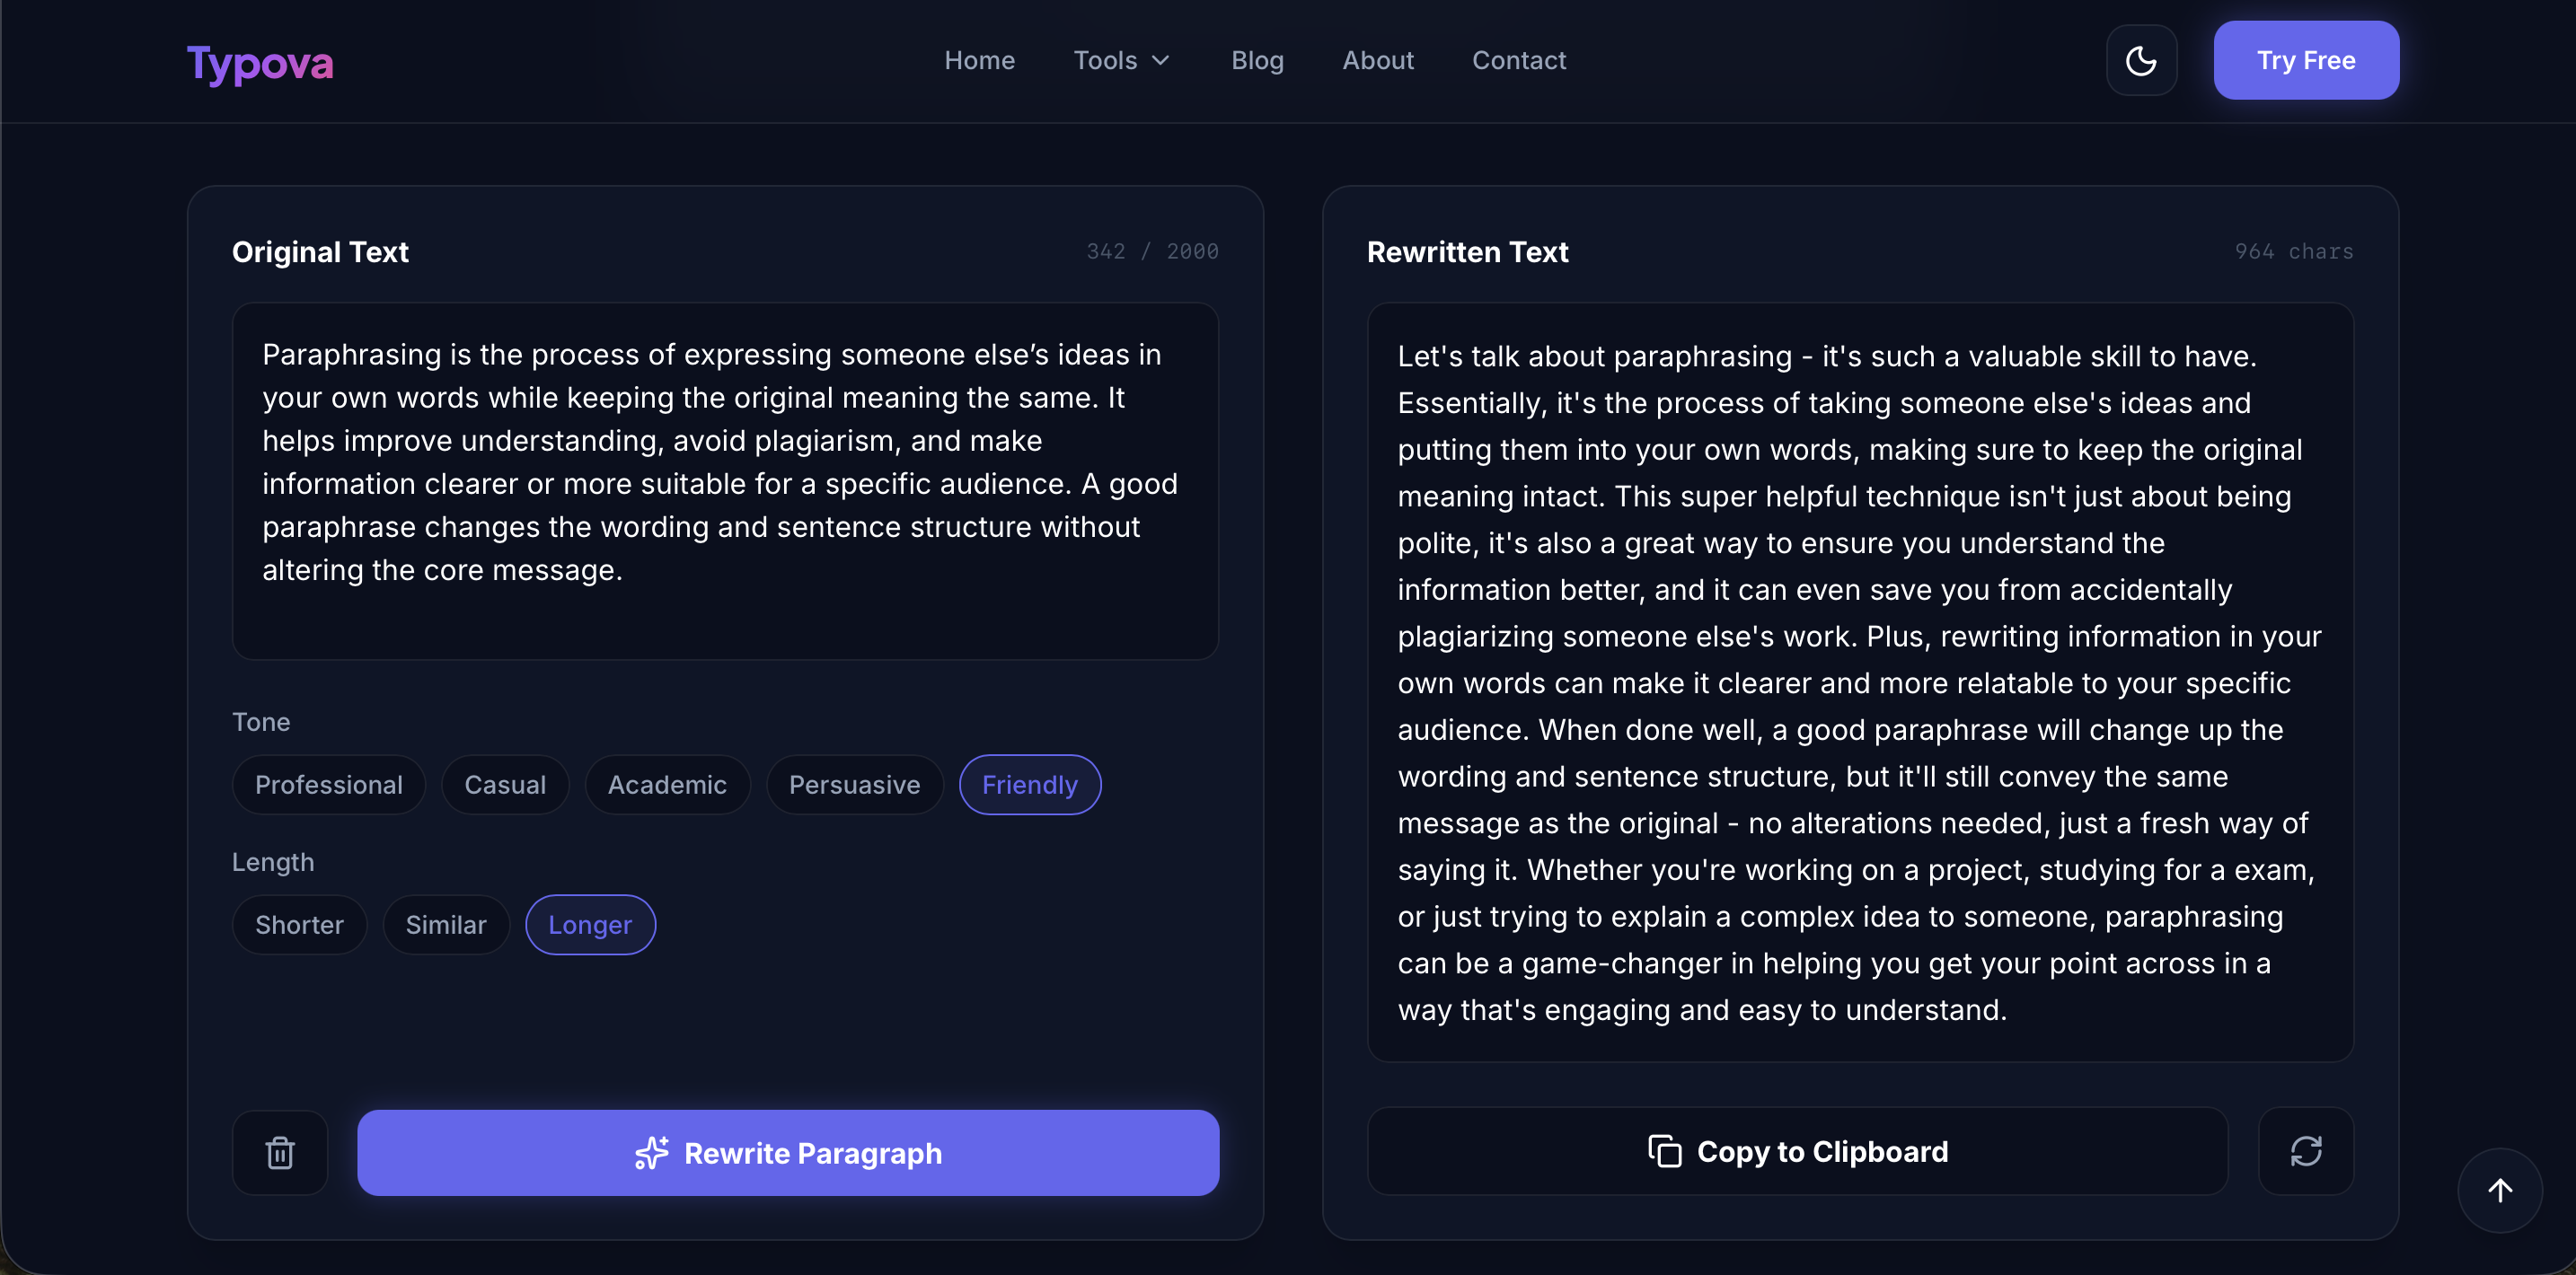Select the Persuasive tone option
Screen dimensions: 2576x1275
[x=854, y=784]
